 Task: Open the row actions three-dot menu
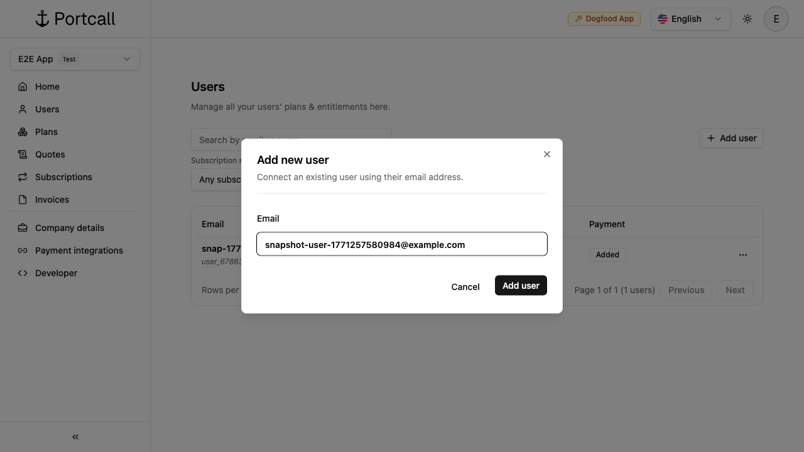743,255
